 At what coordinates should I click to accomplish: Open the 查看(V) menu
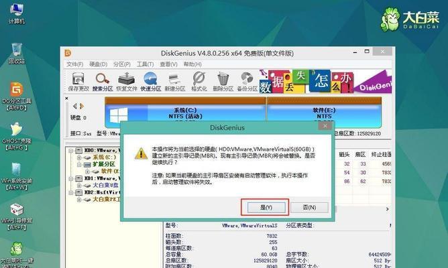point(168,64)
